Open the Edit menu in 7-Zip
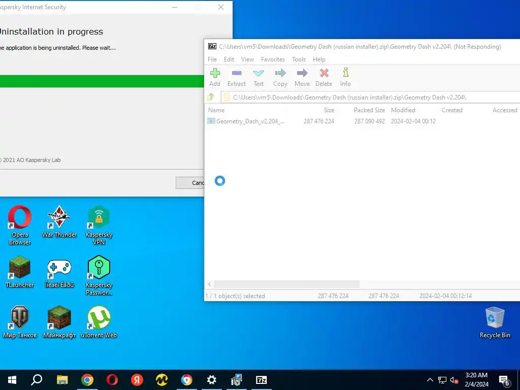The width and height of the screenshot is (520, 390). click(x=229, y=59)
